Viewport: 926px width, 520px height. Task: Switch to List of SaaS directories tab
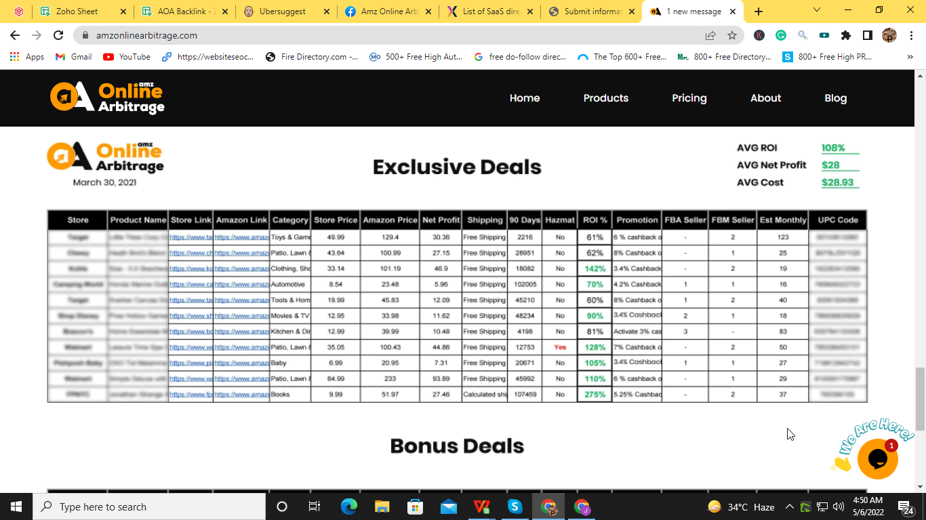click(x=489, y=12)
